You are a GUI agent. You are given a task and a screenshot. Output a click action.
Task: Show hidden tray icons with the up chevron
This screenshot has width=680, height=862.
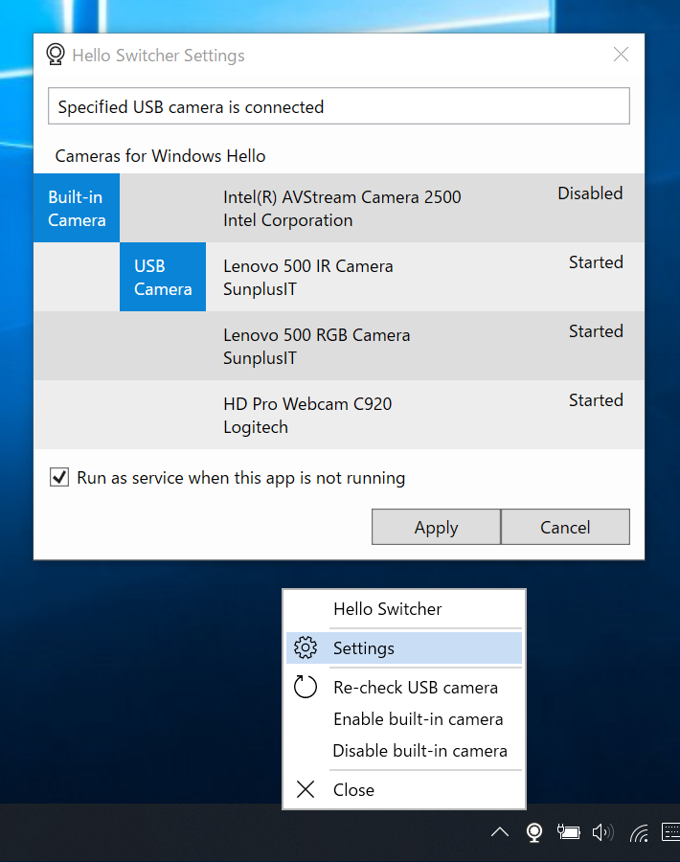pos(500,831)
